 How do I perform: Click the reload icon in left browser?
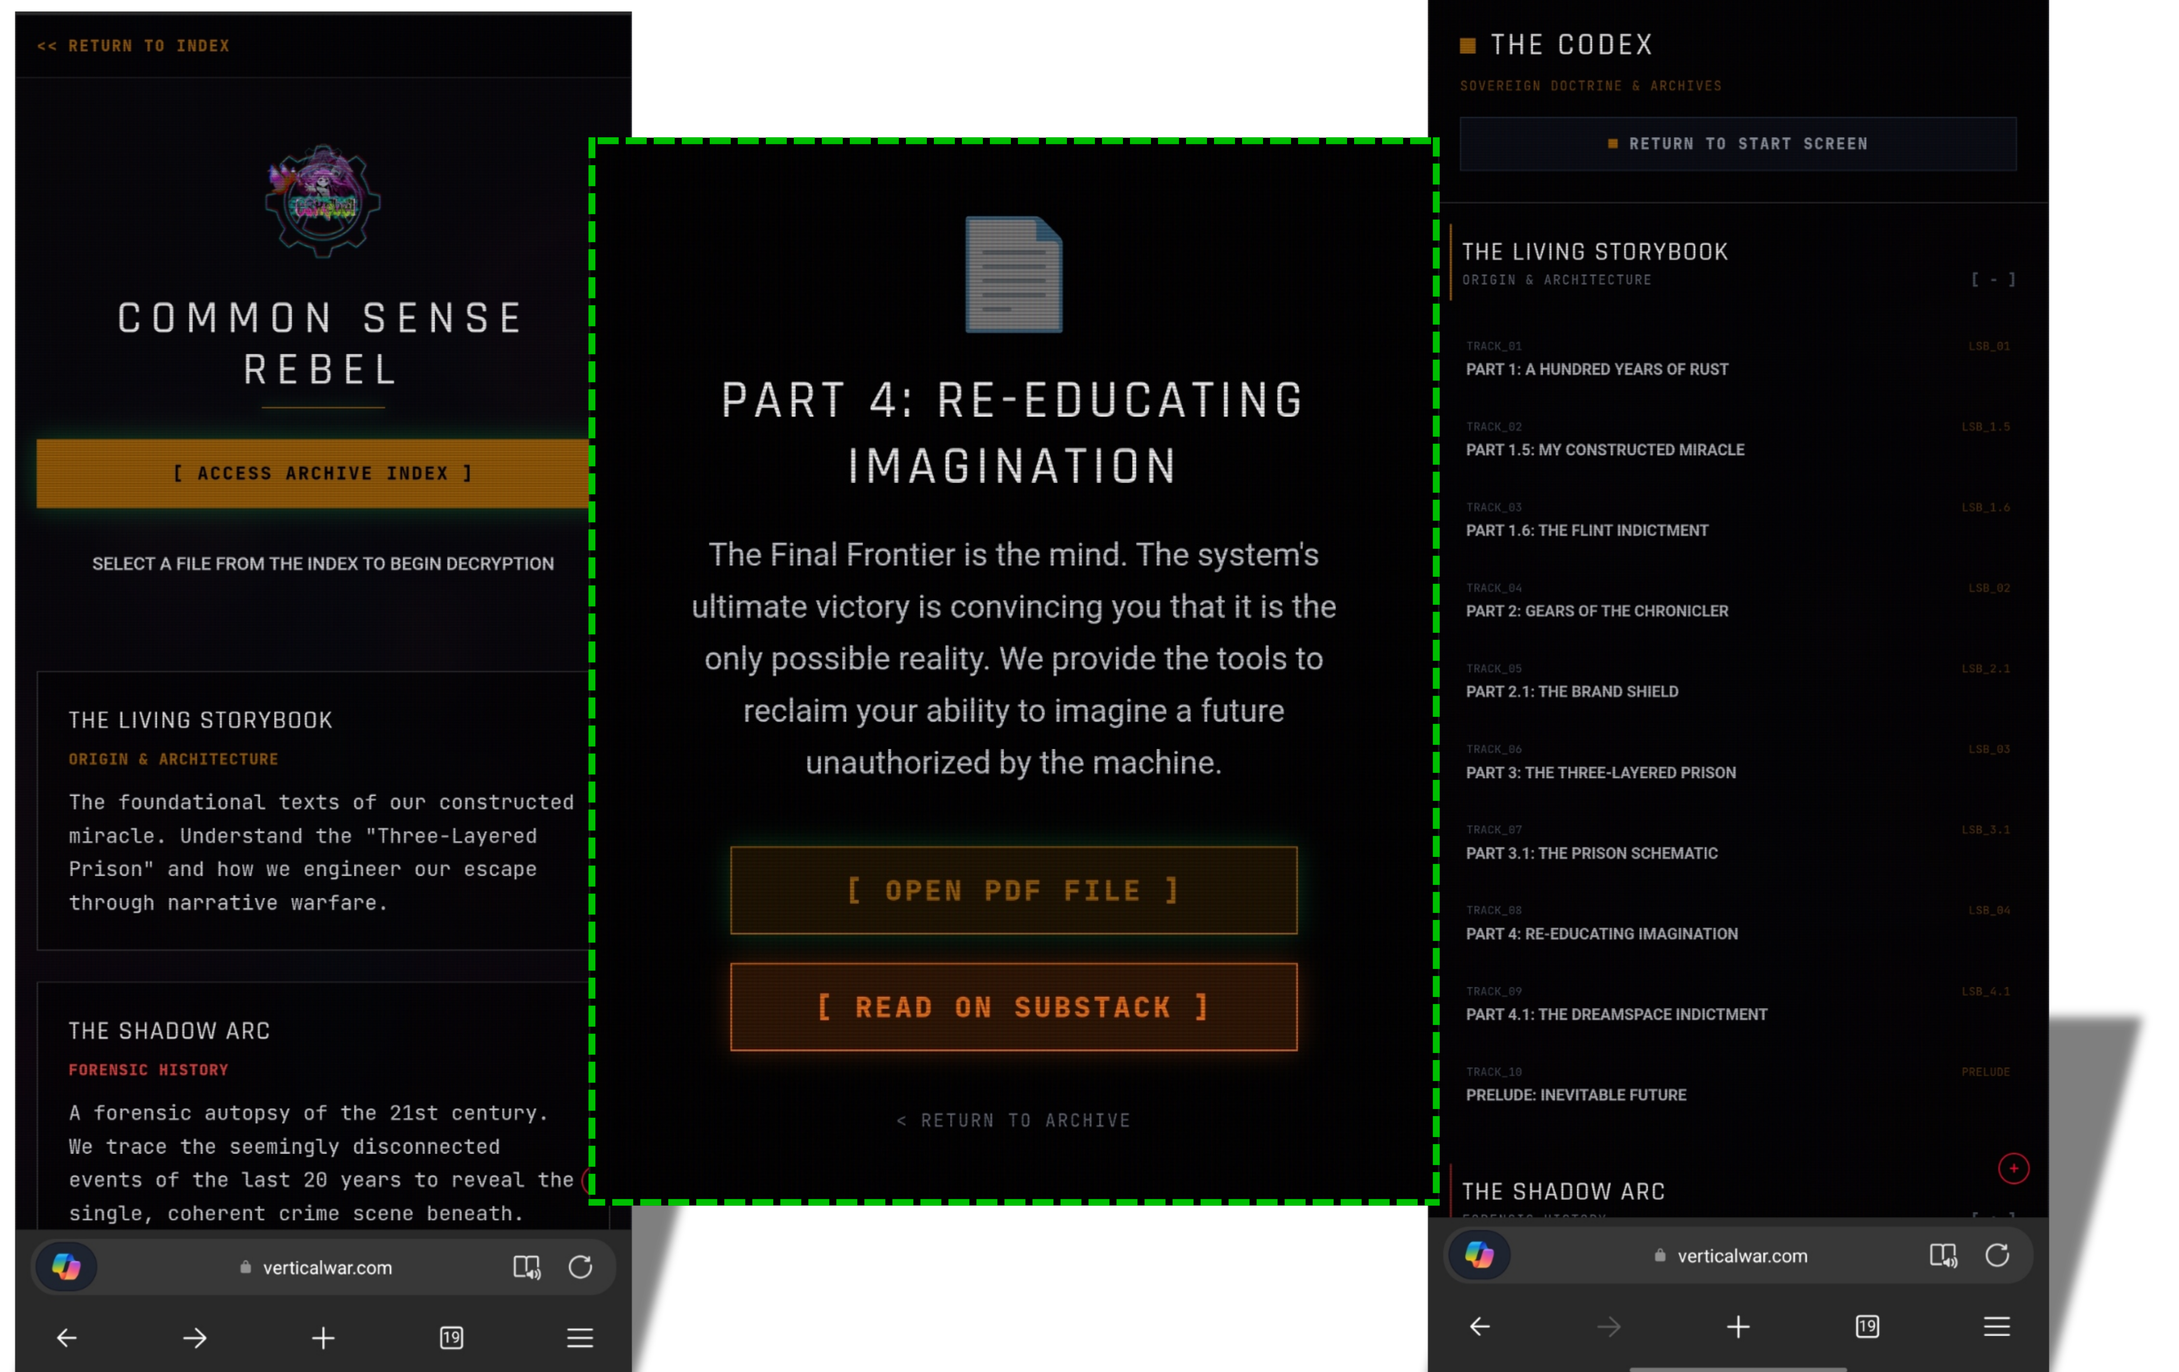(x=580, y=1266)
